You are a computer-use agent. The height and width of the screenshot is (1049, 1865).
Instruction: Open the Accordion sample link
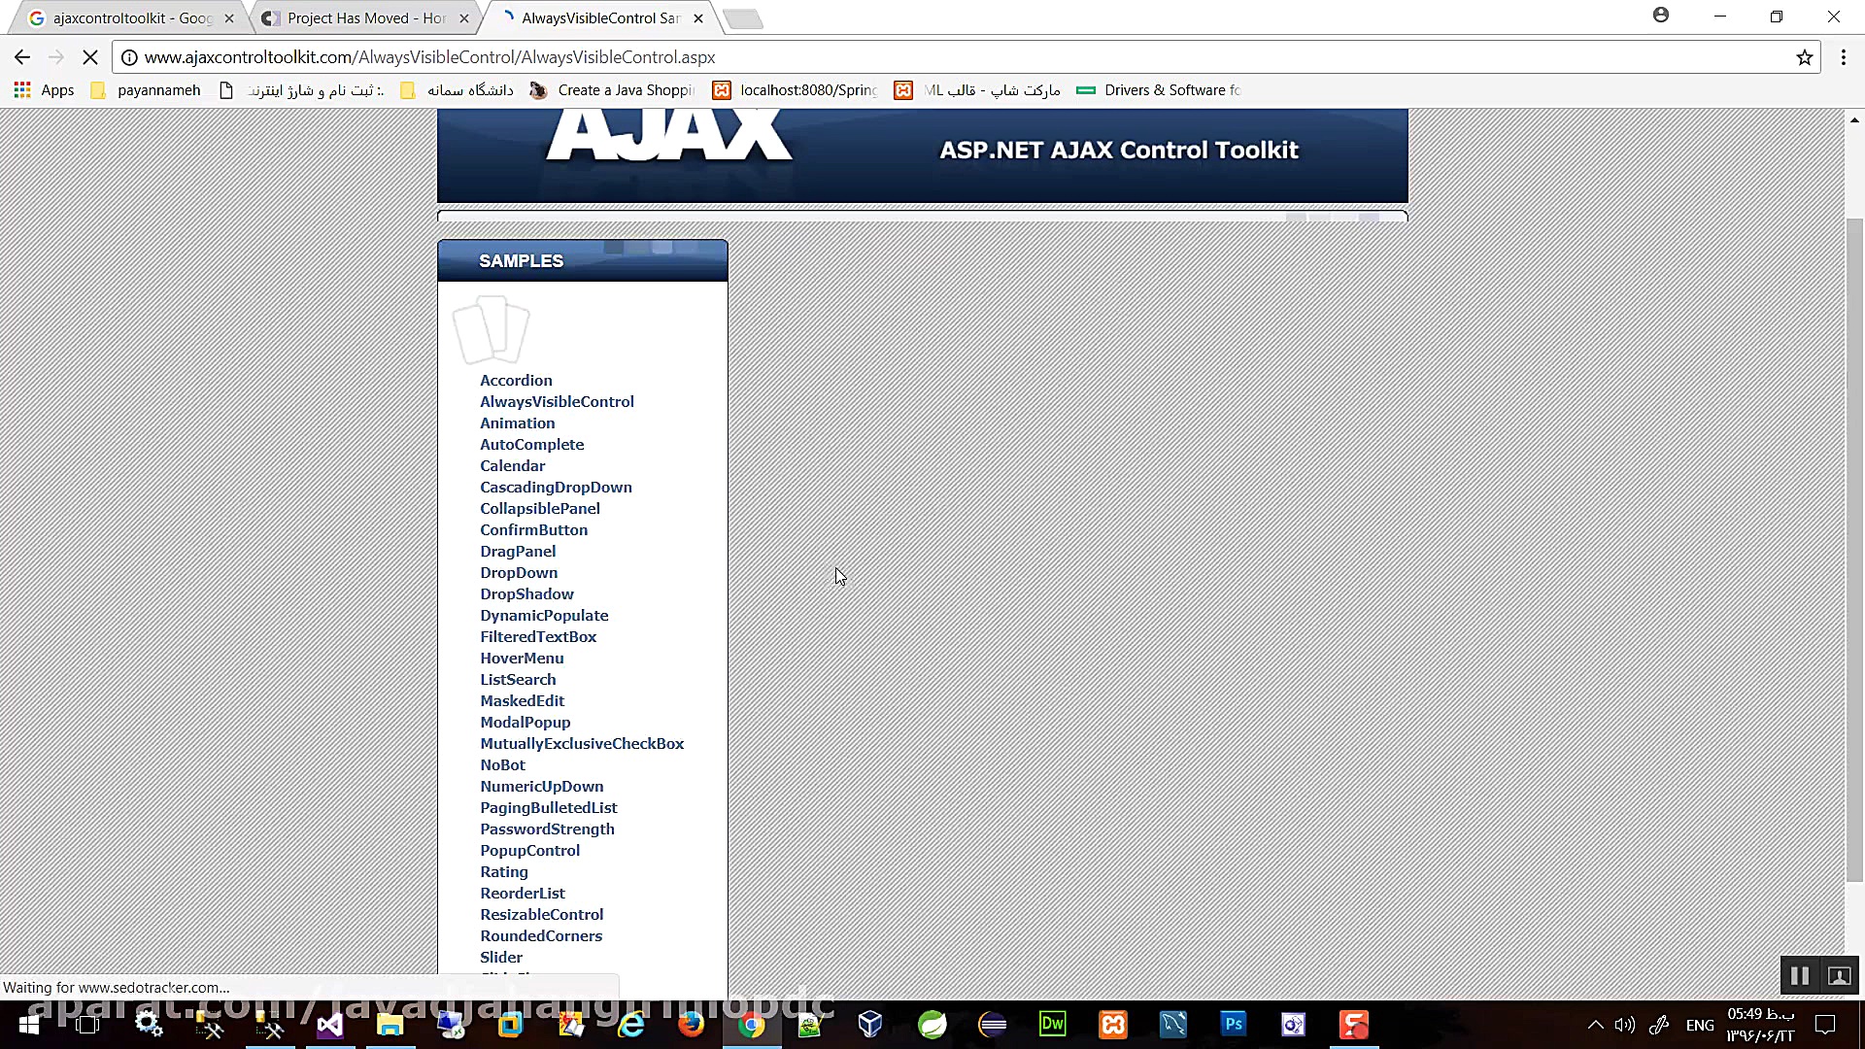tap(516, 380)
